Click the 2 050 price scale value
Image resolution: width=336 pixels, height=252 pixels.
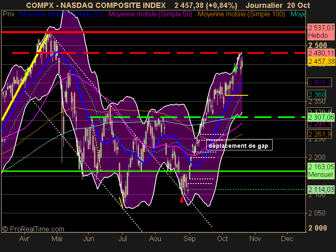click(x=317, y=213)
